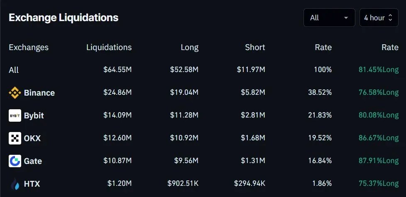
Task: Click the All exchanges summary row
Action: point(14,70)
